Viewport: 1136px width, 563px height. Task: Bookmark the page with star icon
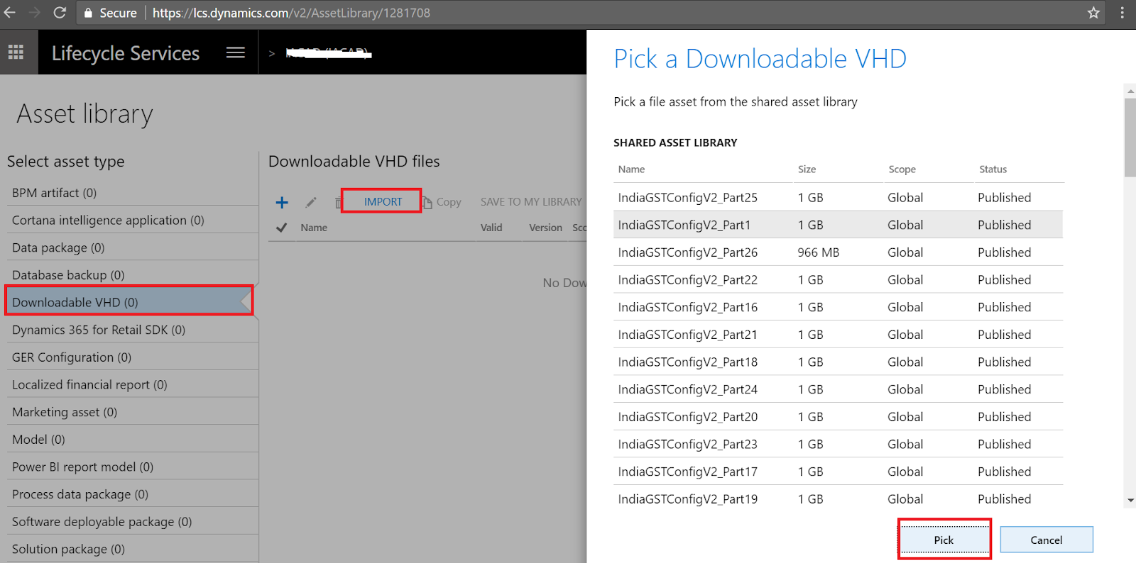pyautogui.click(x=1093, y=13)
